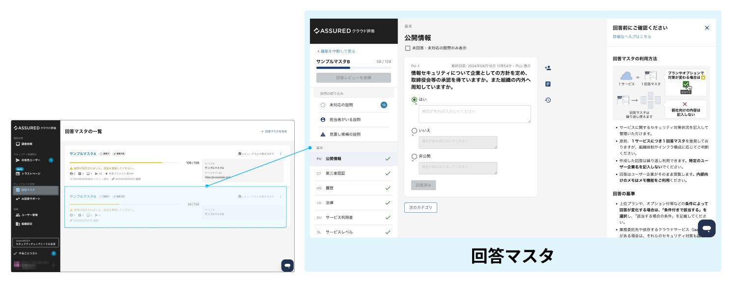Click the 次のカテゴリ button
The width and height of the screenshot is (731, 282).
[x=421, y=207]
